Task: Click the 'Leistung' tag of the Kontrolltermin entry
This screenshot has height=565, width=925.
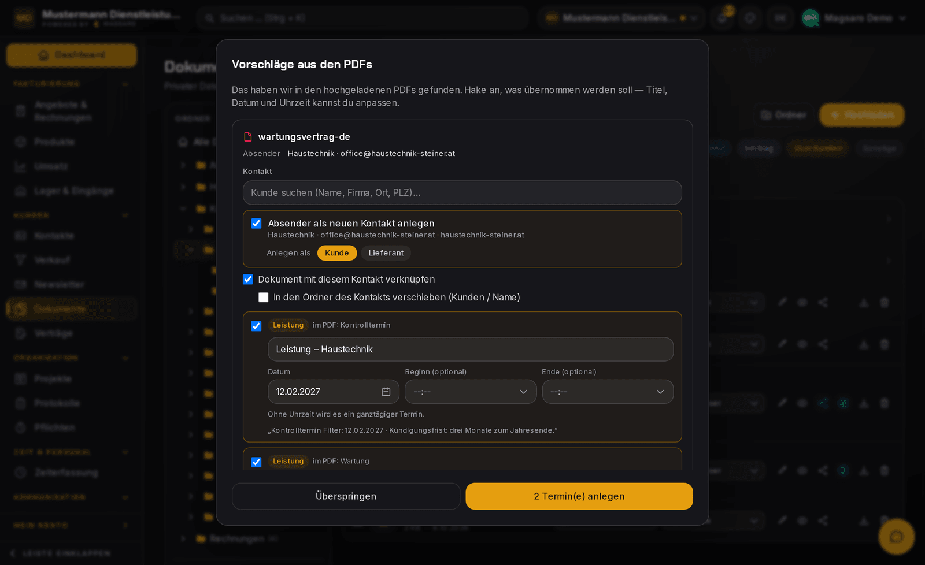Action: coord(288,325)
